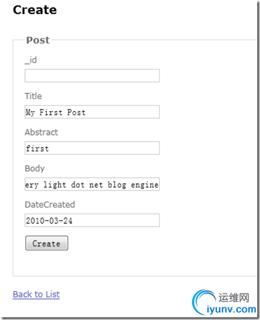This screenshot has width=260, height=320.
Task: Click the Abstract field label
Action: coord(42,132)
